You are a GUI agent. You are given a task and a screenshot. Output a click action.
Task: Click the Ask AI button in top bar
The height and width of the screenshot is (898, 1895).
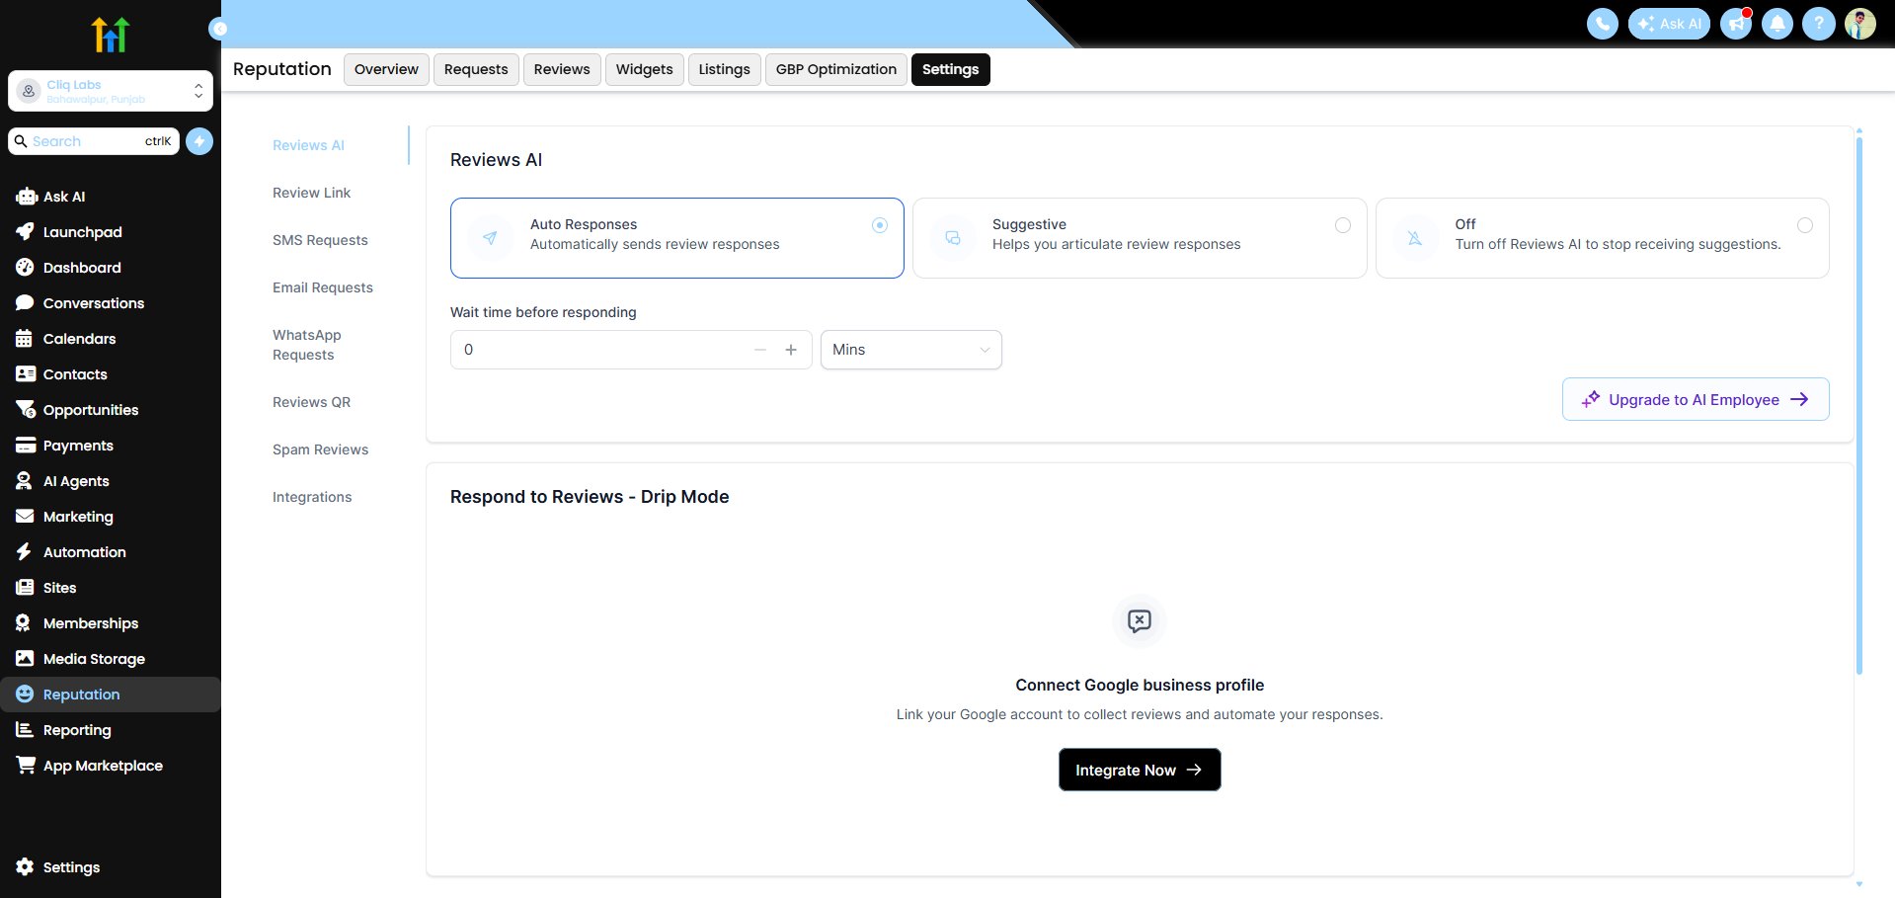(1669, 24)
